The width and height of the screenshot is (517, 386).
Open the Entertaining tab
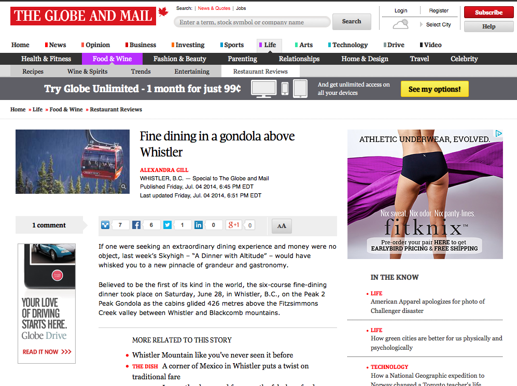(x=192, y=71)
